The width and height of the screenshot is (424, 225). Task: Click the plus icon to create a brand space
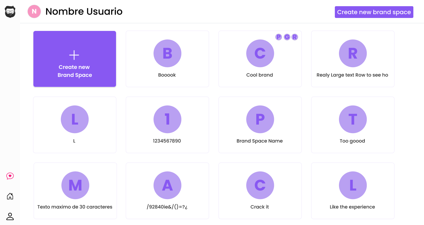[x=74, y=55]
